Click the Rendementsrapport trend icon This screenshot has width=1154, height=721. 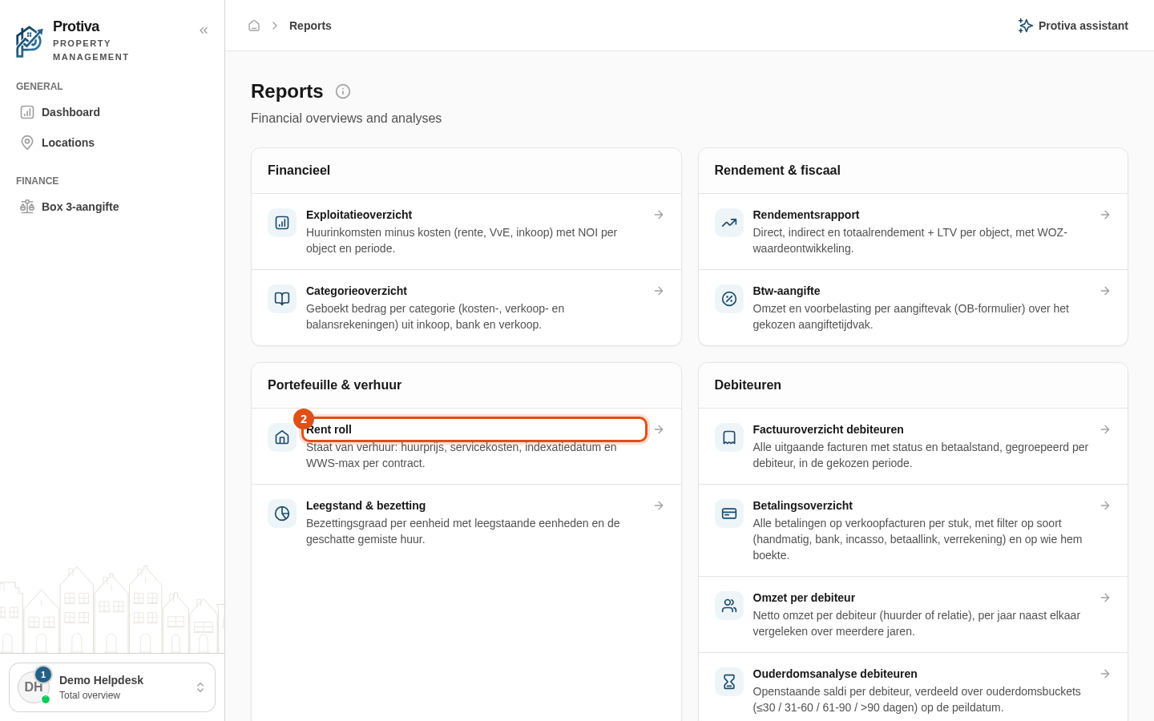[729, 223]
